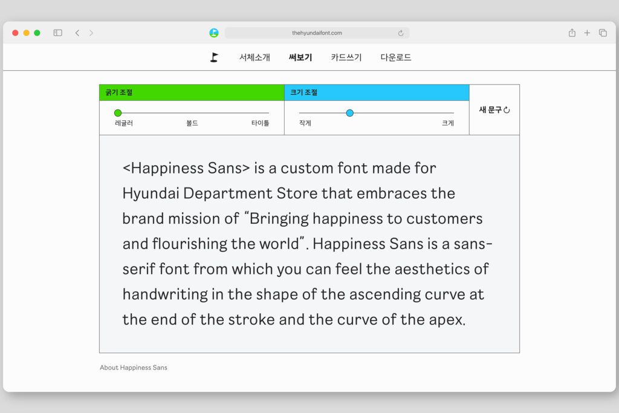Click the thehyundaifont.com address field
Image resolution: width=619 pixels, height=413 pixels.
317,33
